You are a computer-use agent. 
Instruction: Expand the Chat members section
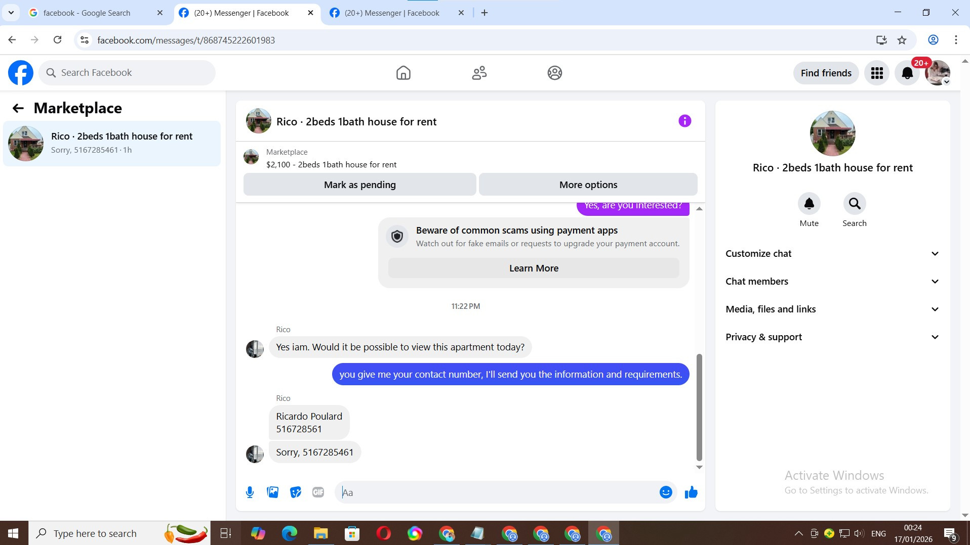(x=833, y=282)
